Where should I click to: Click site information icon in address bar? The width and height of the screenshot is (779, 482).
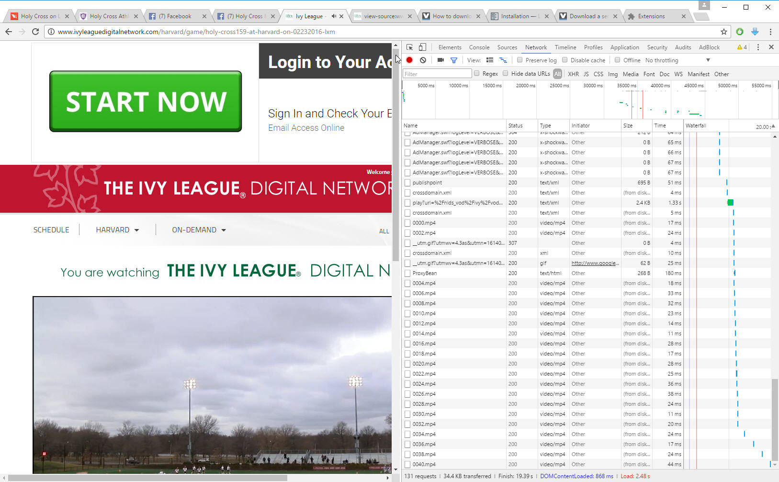click(51, 32)
